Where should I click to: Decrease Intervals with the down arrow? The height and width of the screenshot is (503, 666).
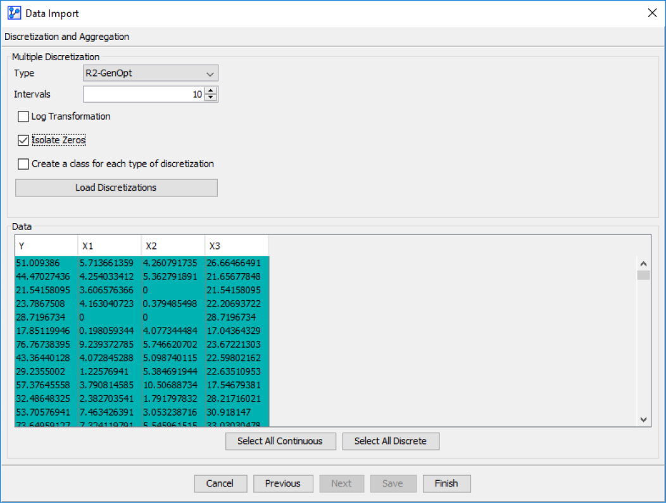[211, 98]
